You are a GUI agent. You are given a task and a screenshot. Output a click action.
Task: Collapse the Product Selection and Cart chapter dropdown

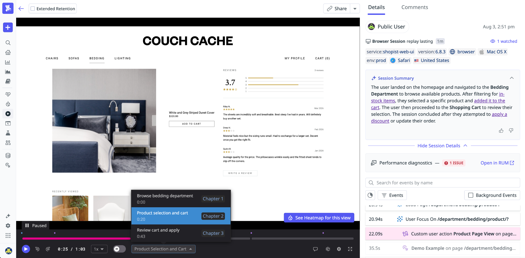[x=164, y=249]
